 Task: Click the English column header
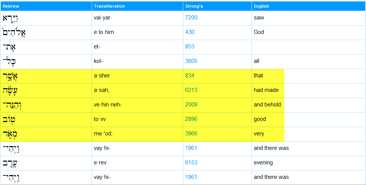(261, 6)
